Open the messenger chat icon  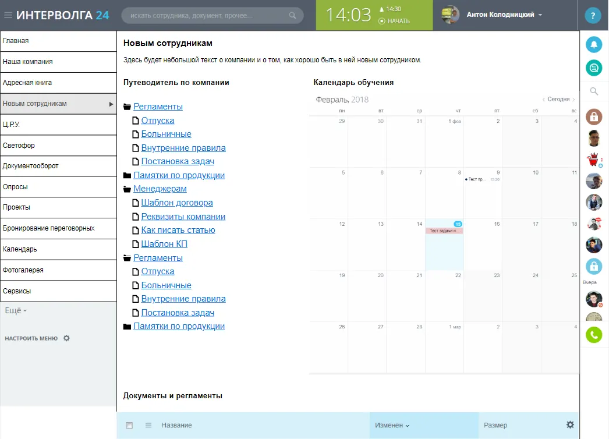[x=593, y=68]
